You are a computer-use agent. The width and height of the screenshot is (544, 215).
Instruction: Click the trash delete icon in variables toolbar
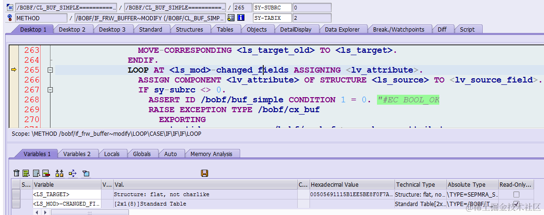point(16,173)
